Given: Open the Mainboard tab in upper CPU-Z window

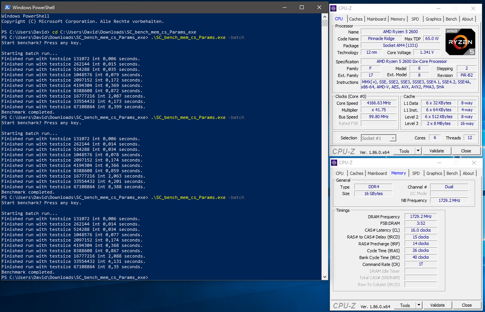Looking at the screenshot, I should coord(376,19).
